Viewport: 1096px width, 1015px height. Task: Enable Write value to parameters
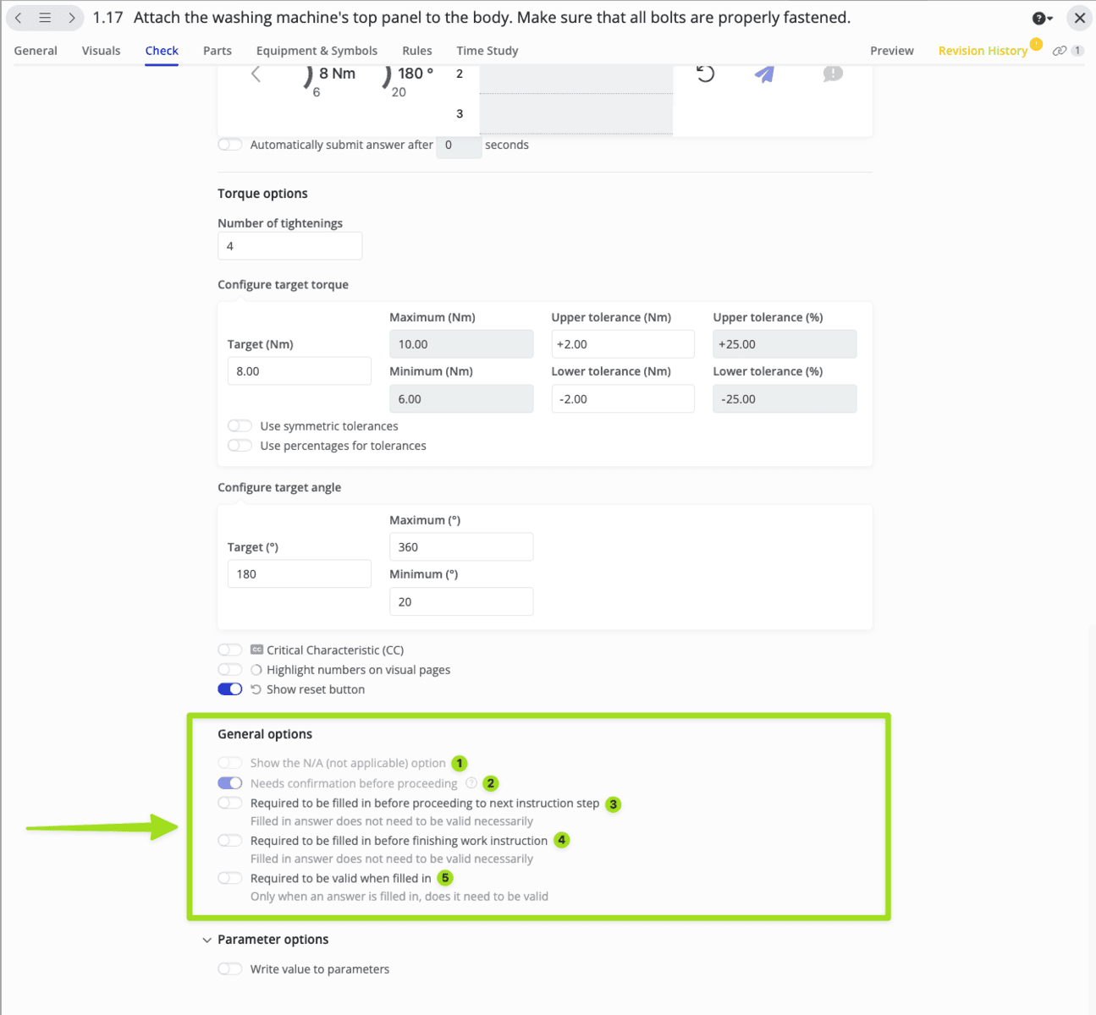tap(230, 969)
